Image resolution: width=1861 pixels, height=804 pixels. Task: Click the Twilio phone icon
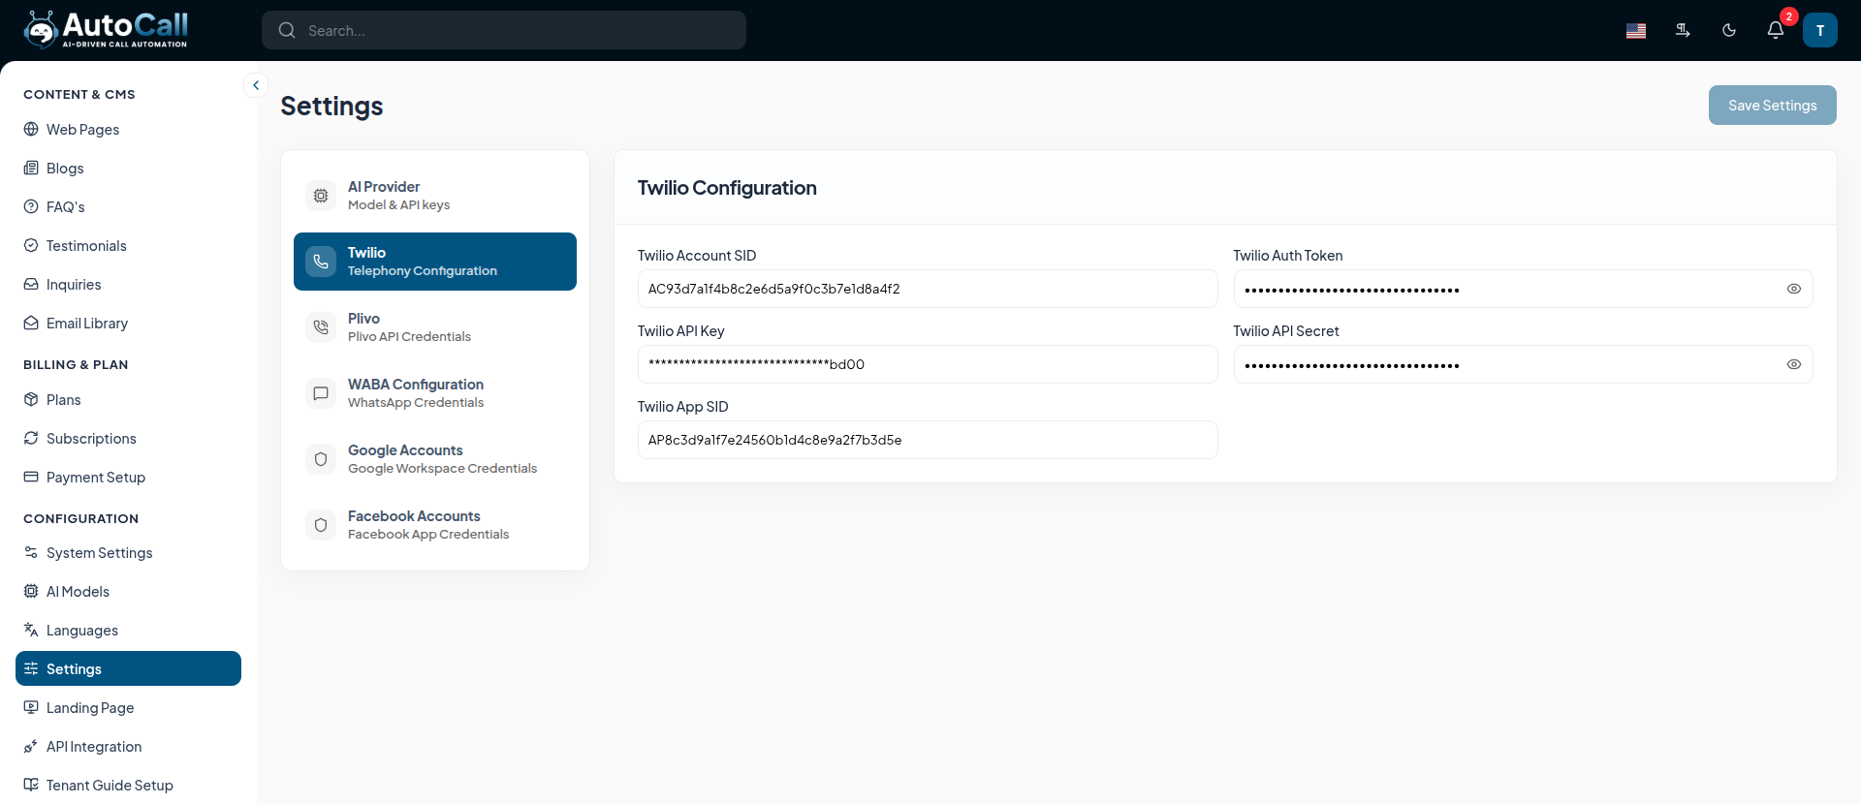tap(321, 262)
